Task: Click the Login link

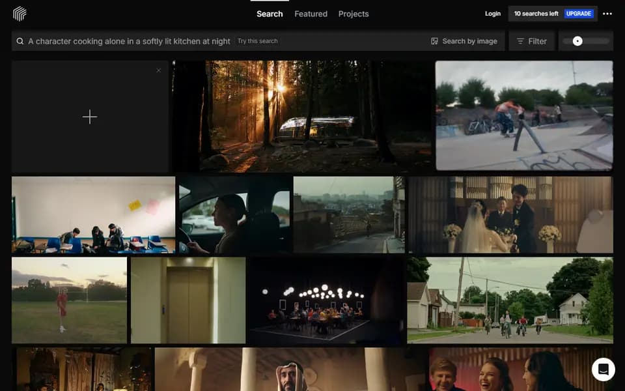Action: tap(493, 14)
